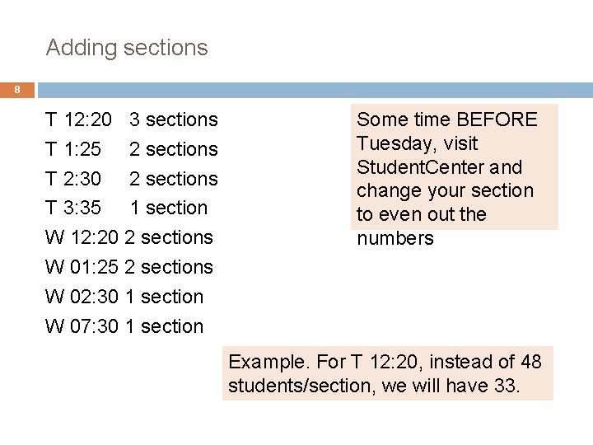Click the 'Adding sections' slide title

pyautogui.click(x=127, y=48)
